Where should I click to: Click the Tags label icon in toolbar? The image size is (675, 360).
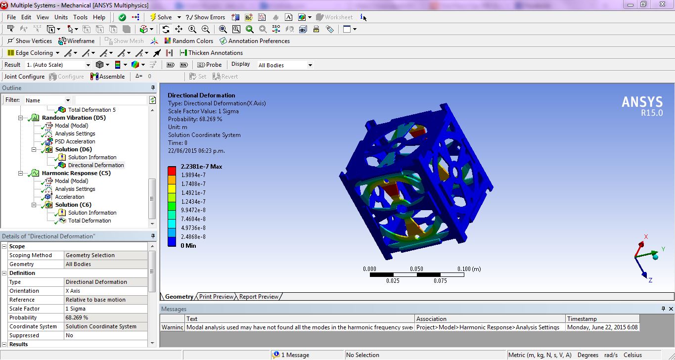pyautogui.click(x=330, y=29)
